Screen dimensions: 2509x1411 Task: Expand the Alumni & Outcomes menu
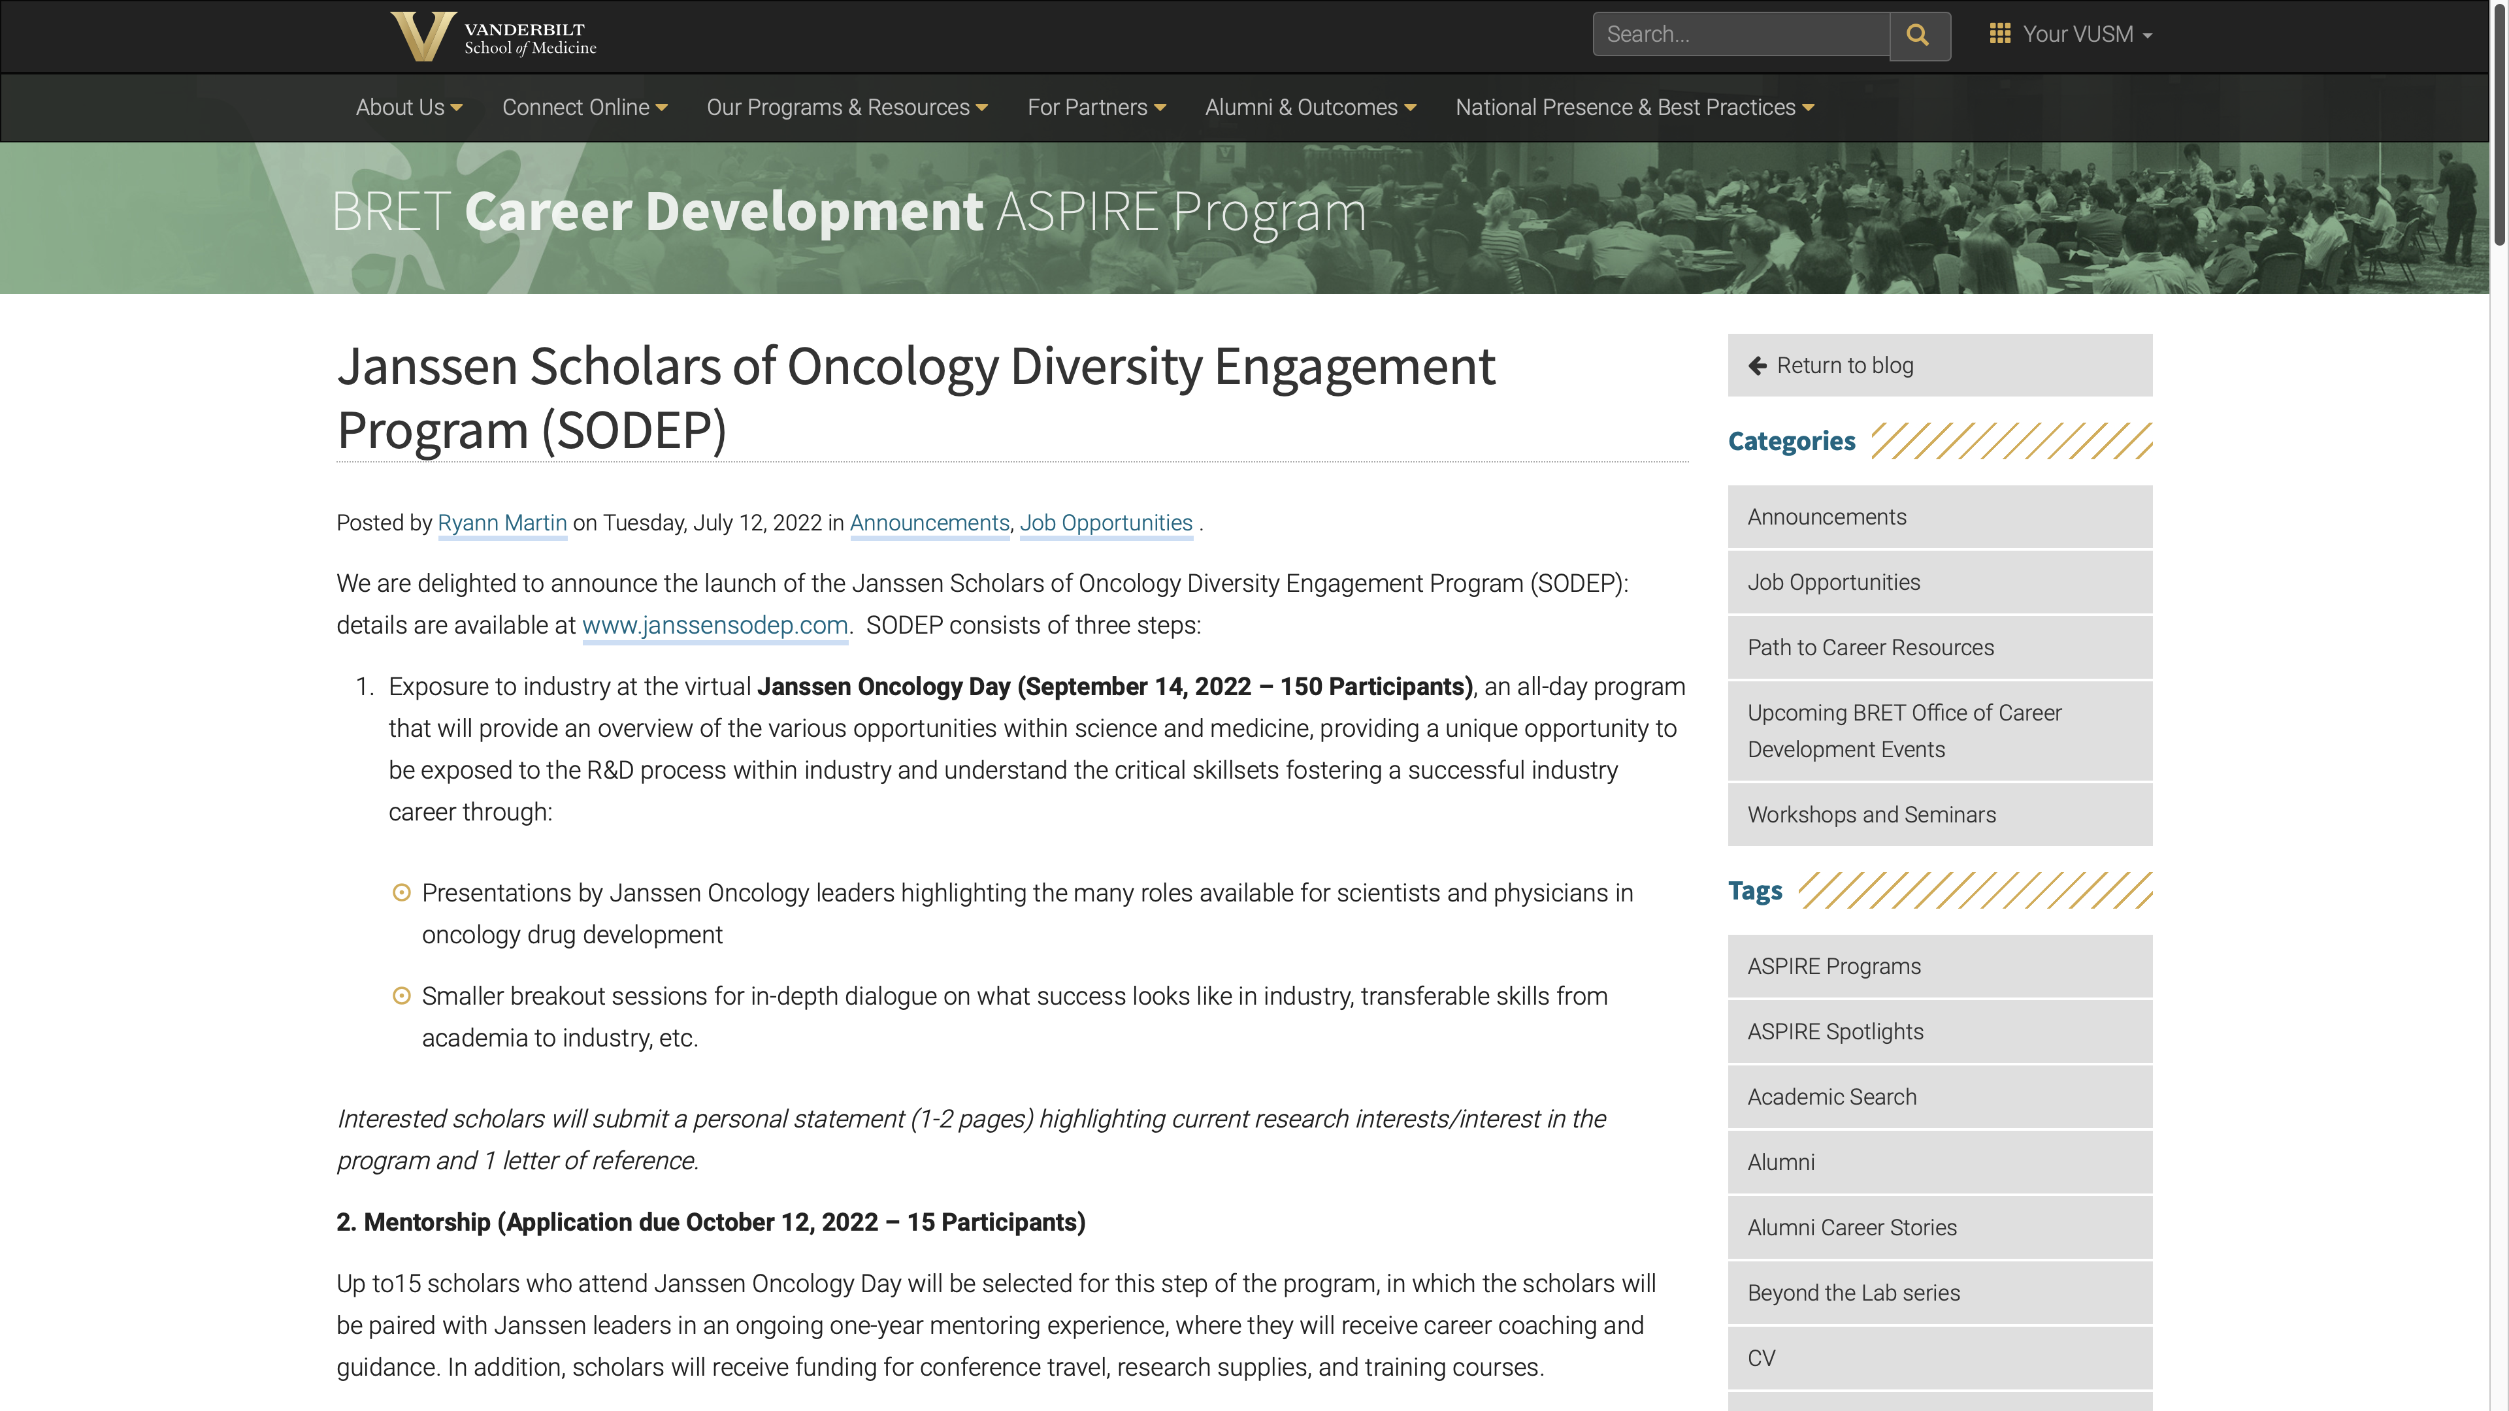1311,107
